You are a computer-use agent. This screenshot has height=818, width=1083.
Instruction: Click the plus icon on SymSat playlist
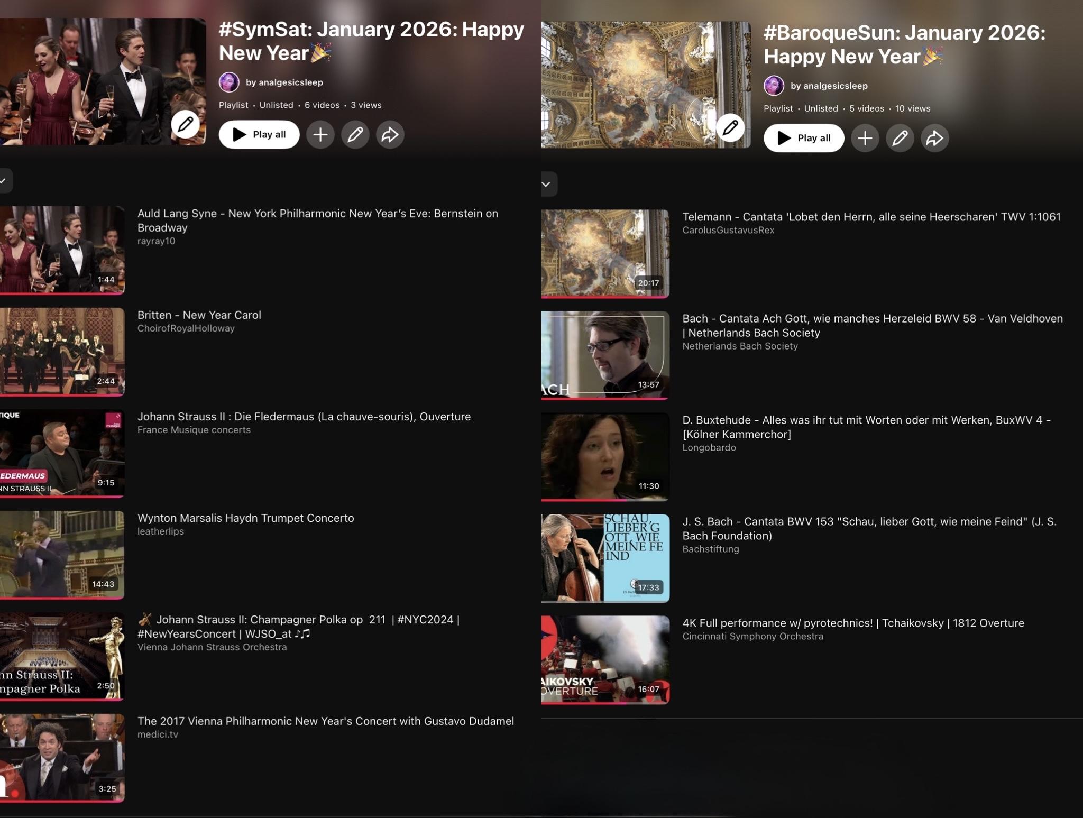tap(320, 135)
